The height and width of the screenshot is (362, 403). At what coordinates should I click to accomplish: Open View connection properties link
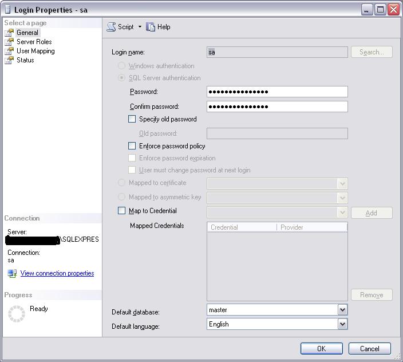coord(57,273)
